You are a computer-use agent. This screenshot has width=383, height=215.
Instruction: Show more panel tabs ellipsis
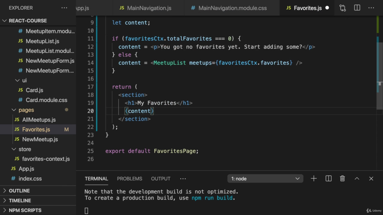point(183,179)
